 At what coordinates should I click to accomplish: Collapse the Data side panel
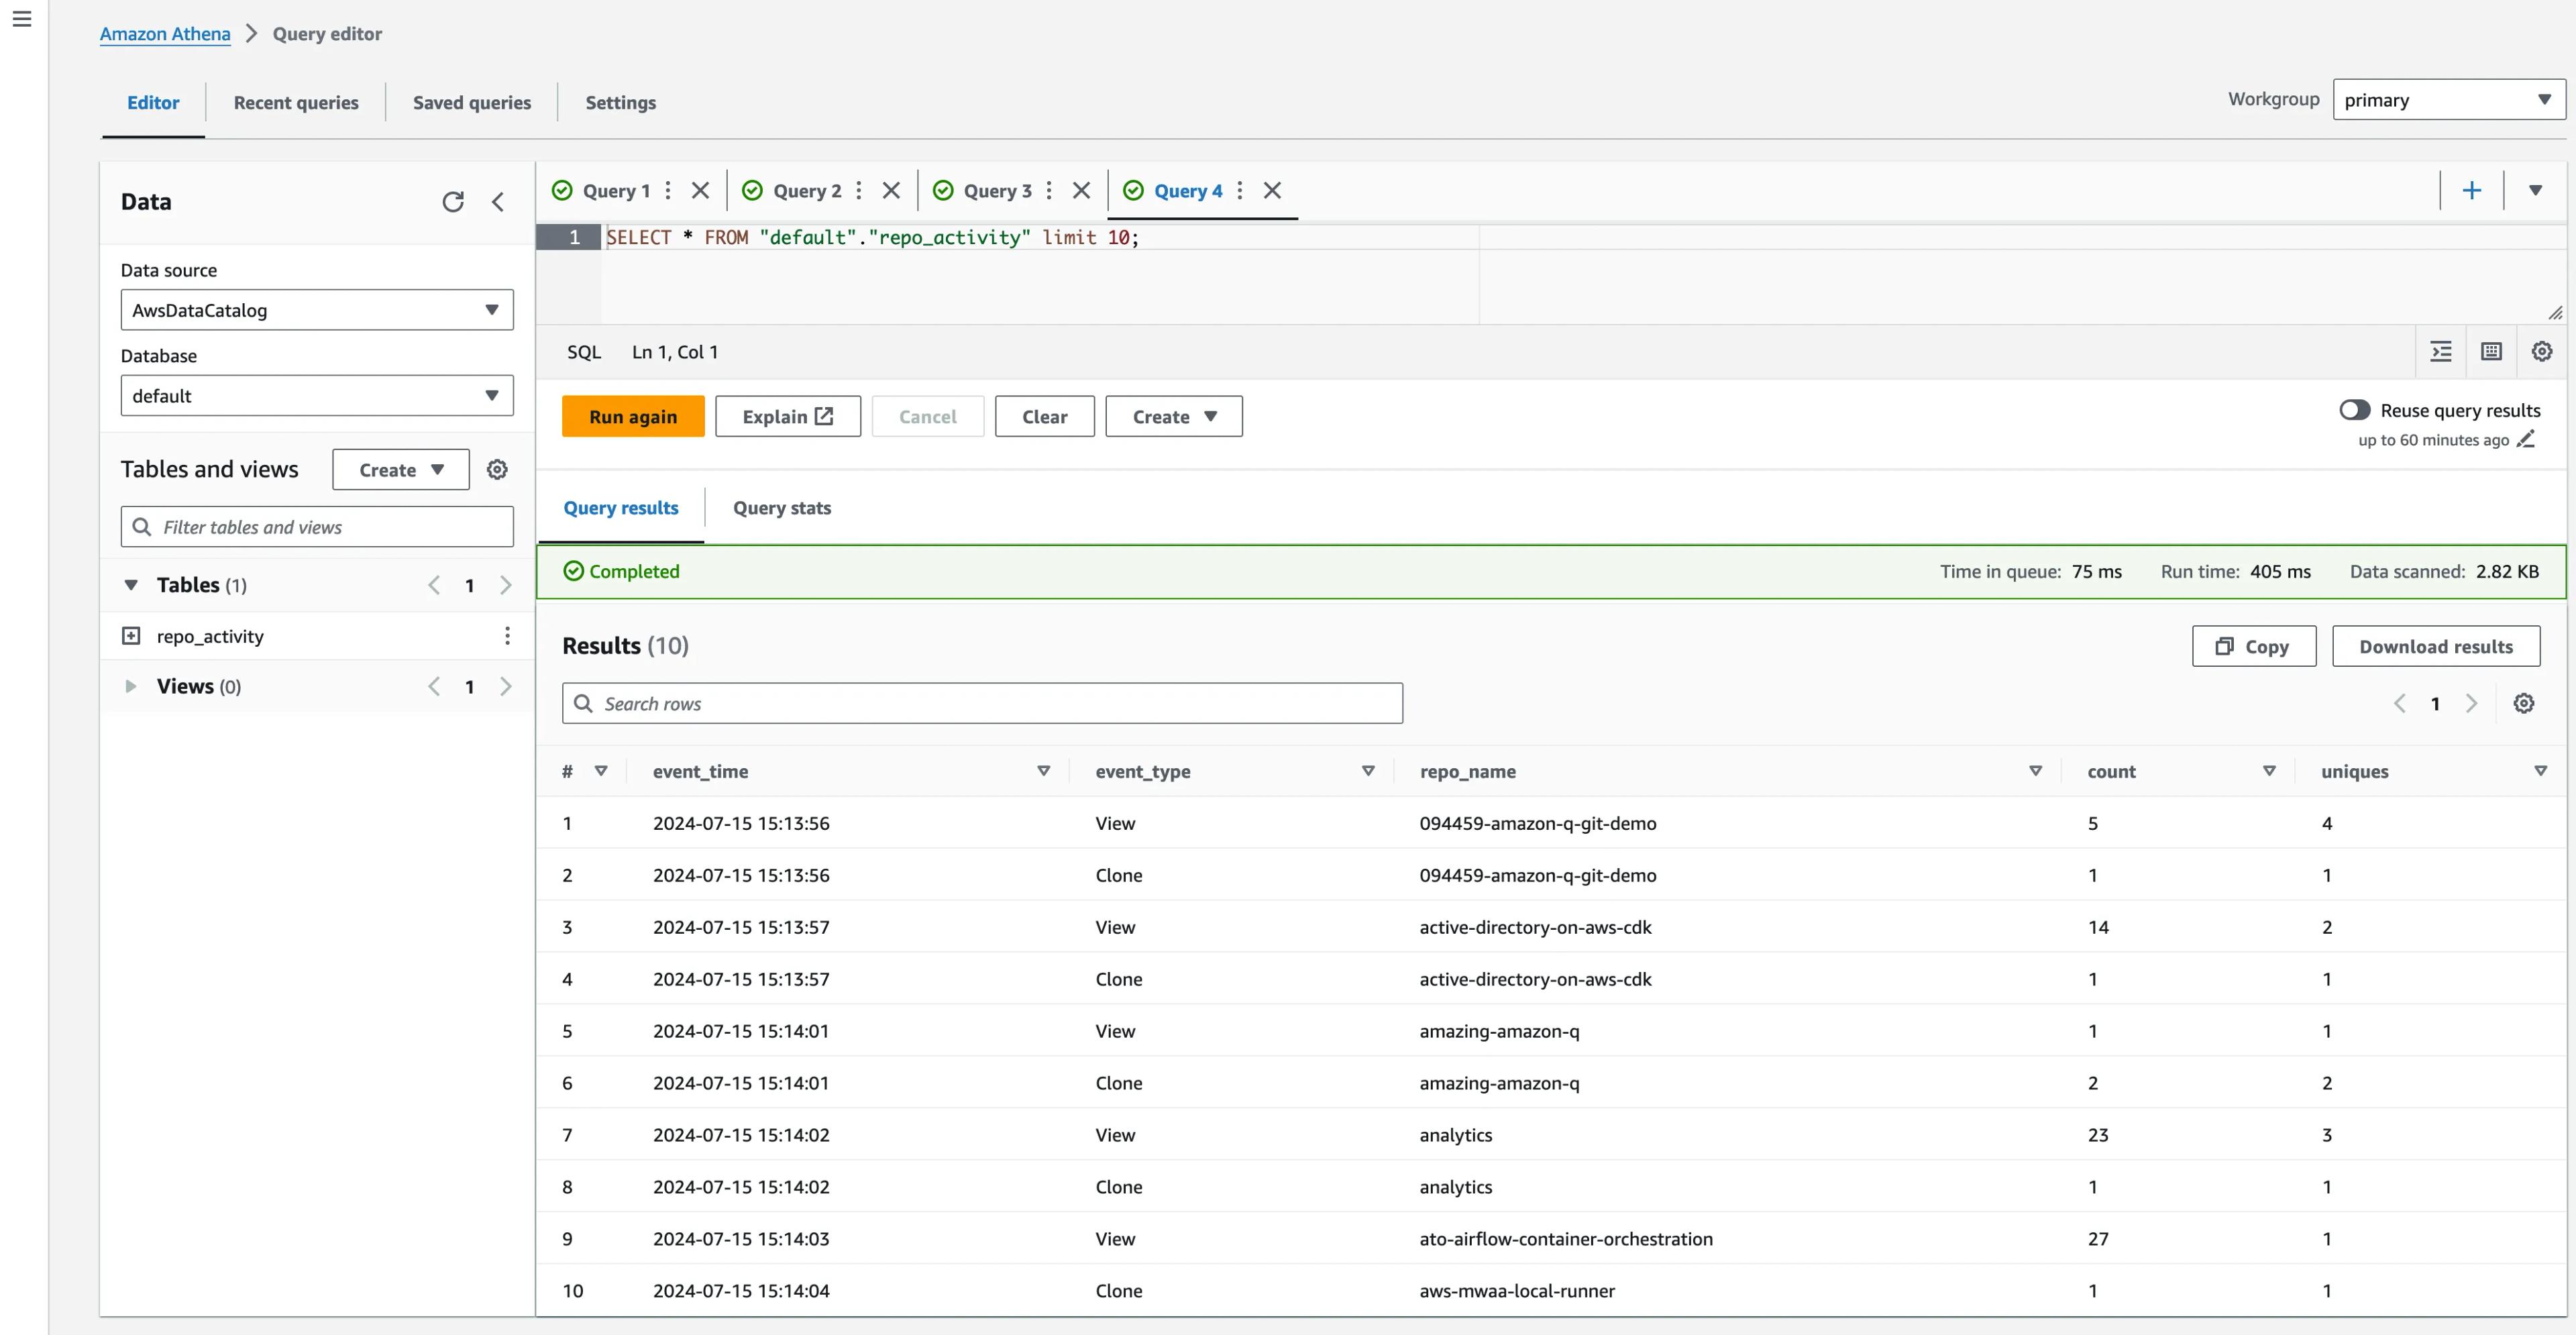[498, 202]
